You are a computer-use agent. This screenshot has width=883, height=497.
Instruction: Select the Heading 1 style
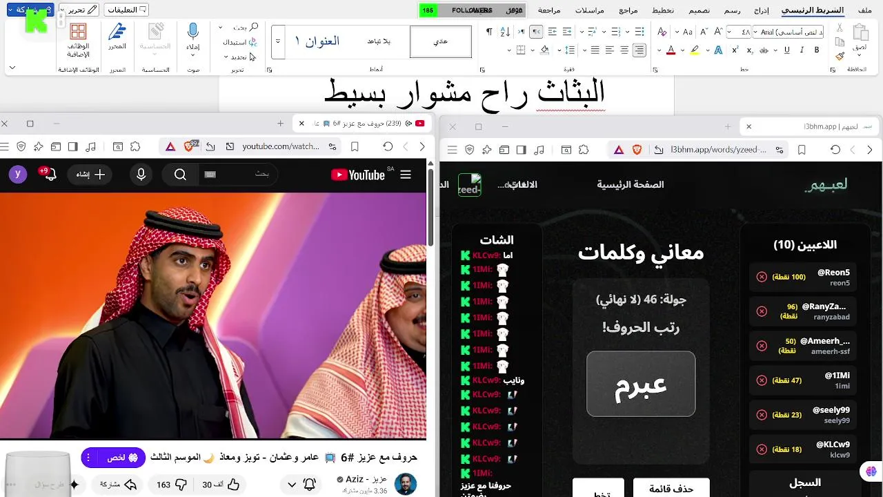pos(317,41)
